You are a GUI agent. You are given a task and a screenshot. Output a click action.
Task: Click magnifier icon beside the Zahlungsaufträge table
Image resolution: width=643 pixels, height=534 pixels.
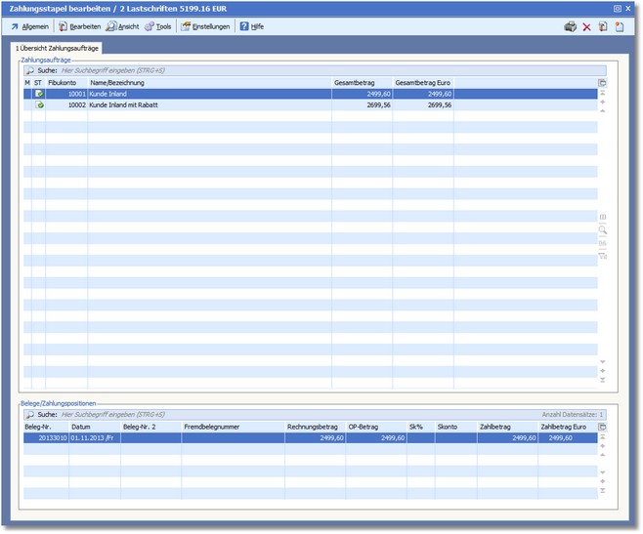602,230
